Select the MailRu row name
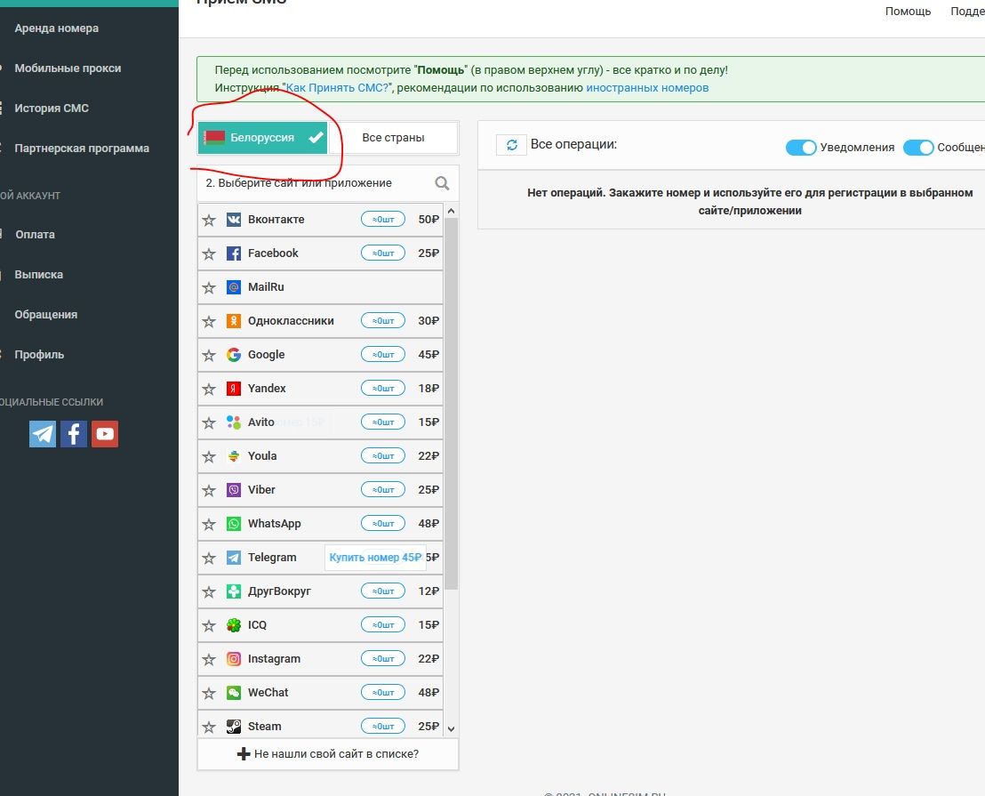The height and width of the screenshot is (796, 985). point(266,287)
